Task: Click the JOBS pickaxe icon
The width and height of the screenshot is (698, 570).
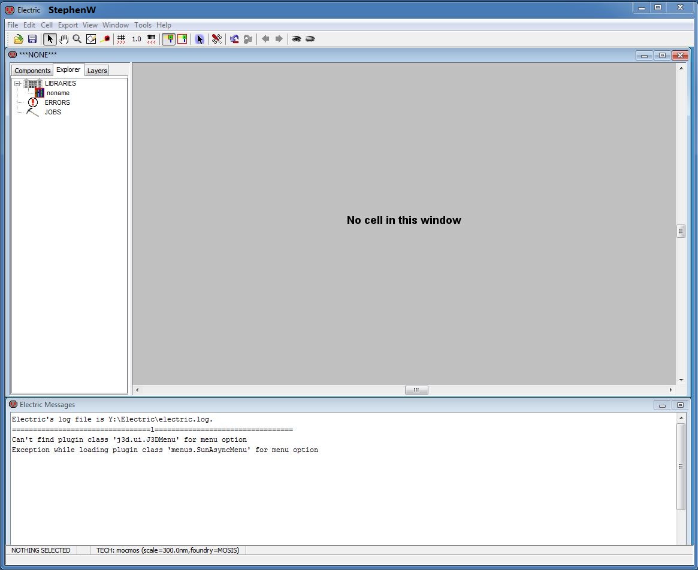Action: coord(32,112)
